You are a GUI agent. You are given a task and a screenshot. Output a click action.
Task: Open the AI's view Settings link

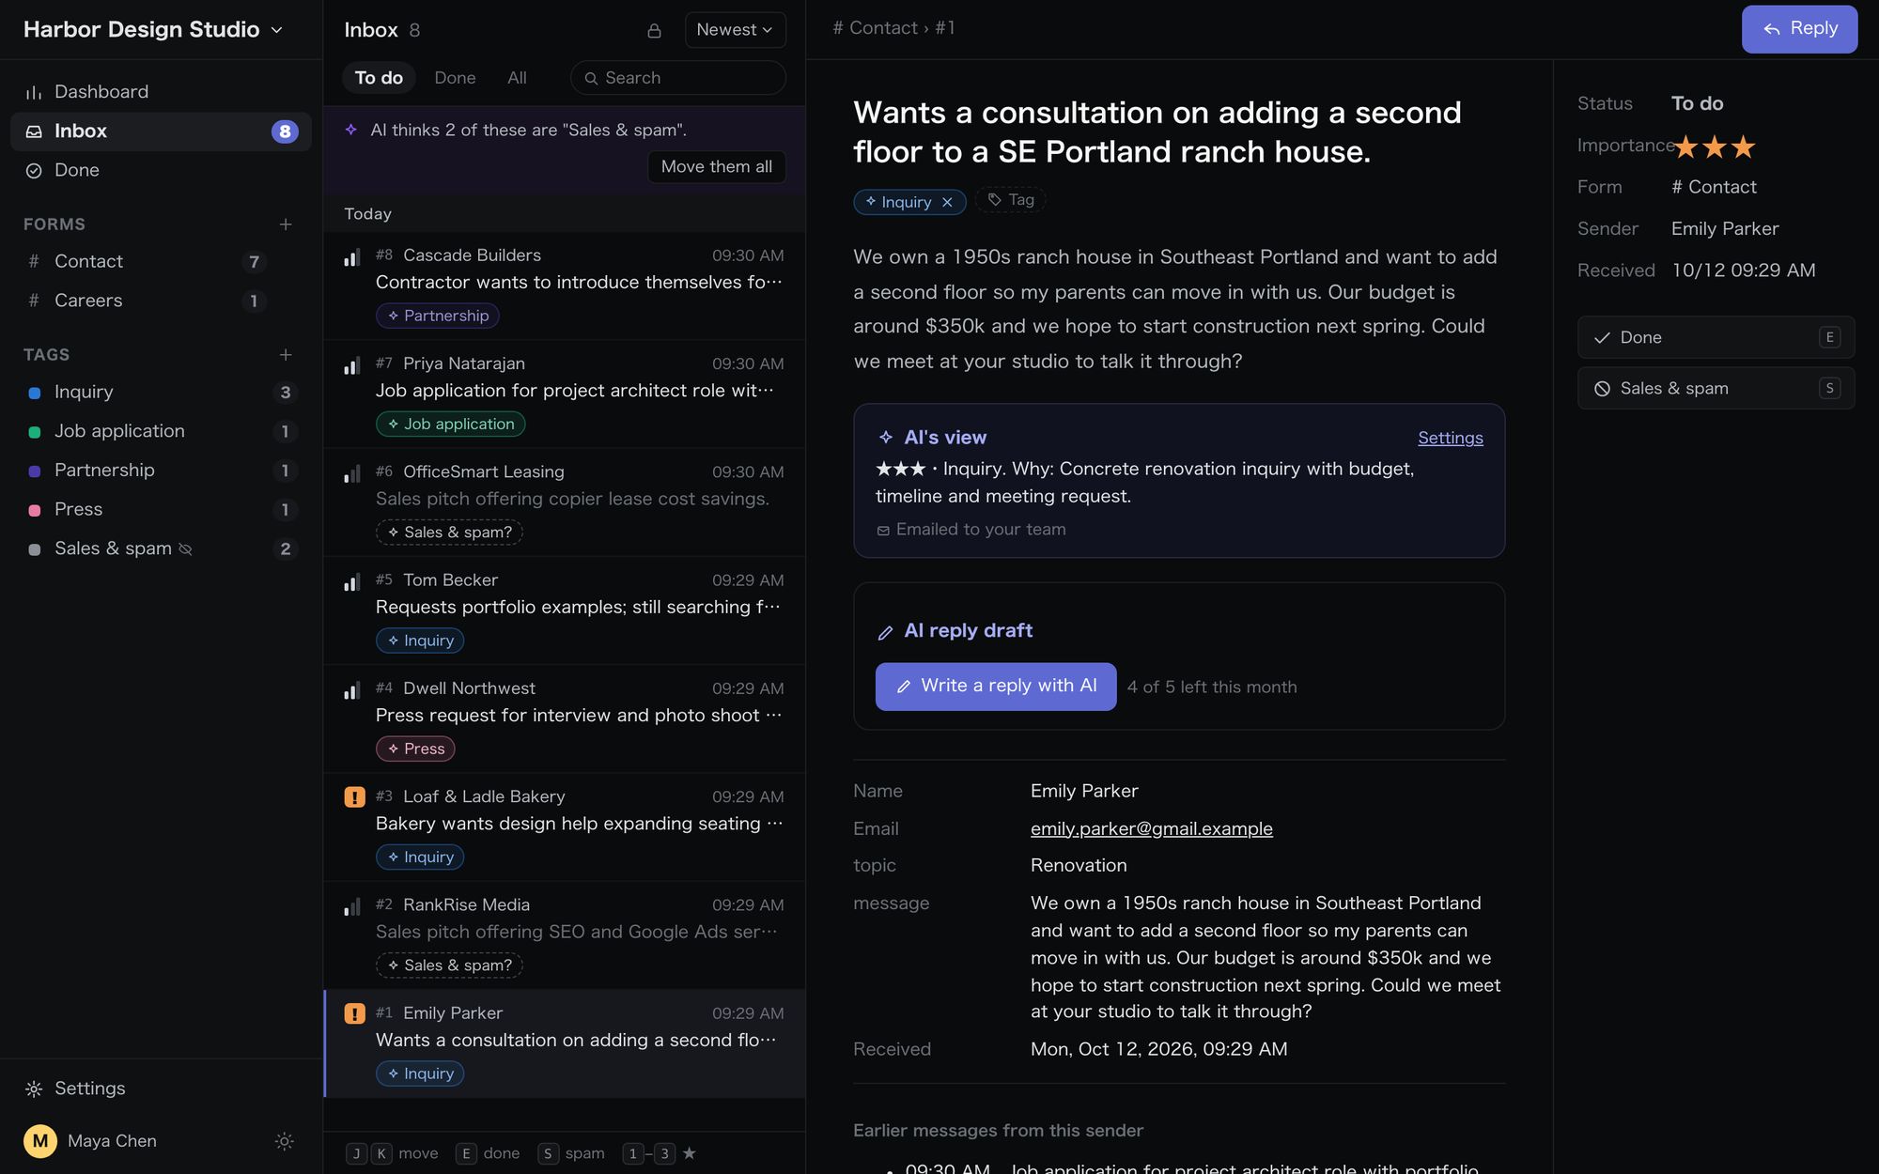[1451, 438]
